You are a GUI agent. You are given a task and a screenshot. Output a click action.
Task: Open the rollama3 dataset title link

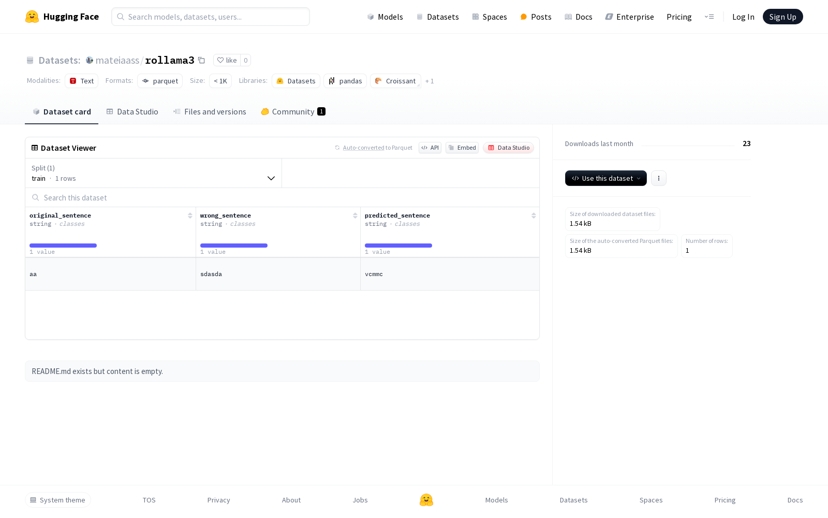pyautogui.click(x=170, y=60)
